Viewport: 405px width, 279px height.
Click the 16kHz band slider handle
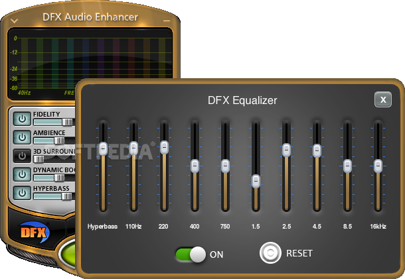coord(378,166)
